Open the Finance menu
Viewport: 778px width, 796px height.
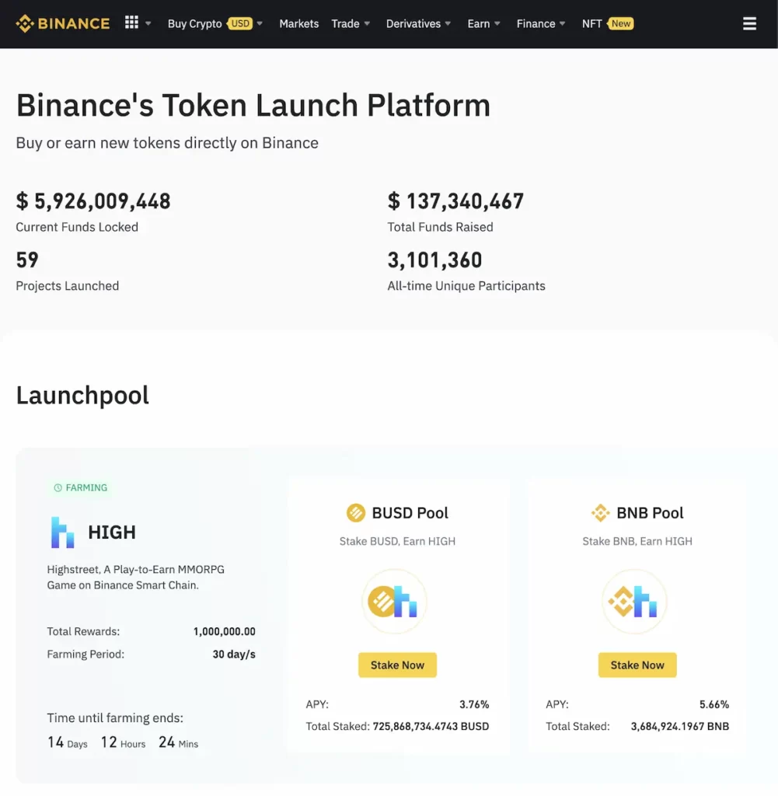[536, 24]
